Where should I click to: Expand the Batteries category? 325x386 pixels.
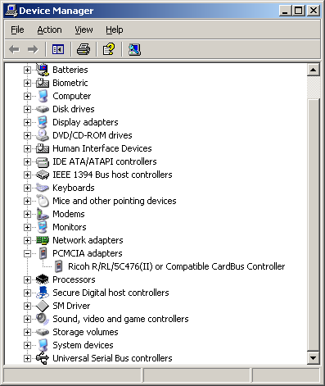(x=27, y=70)
